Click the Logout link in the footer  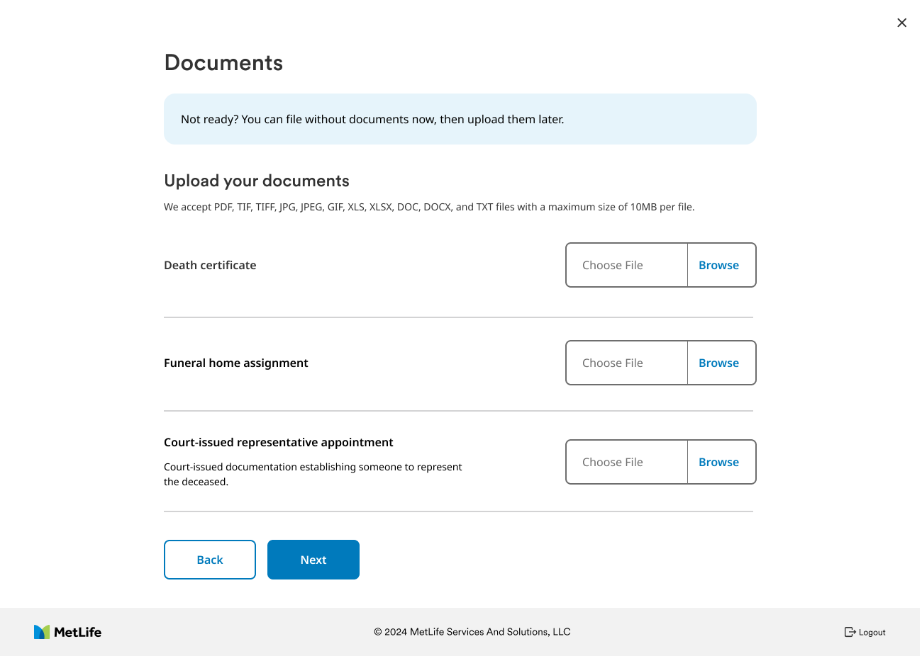click(x=865, y=632)
